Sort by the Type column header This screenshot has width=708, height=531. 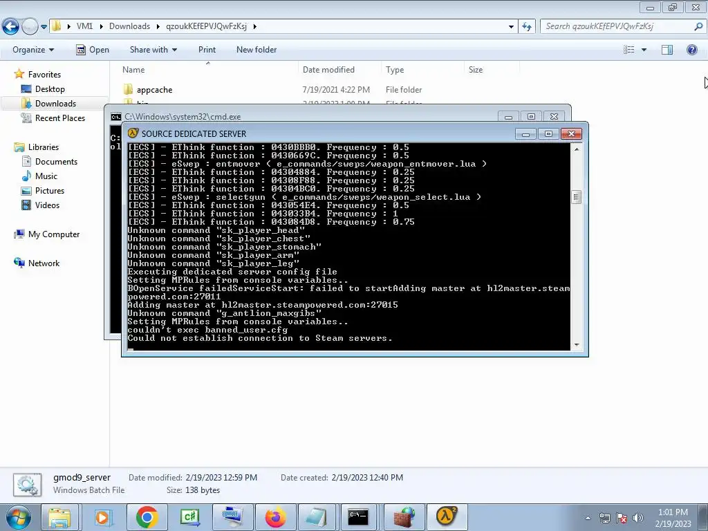pos(395,70)
